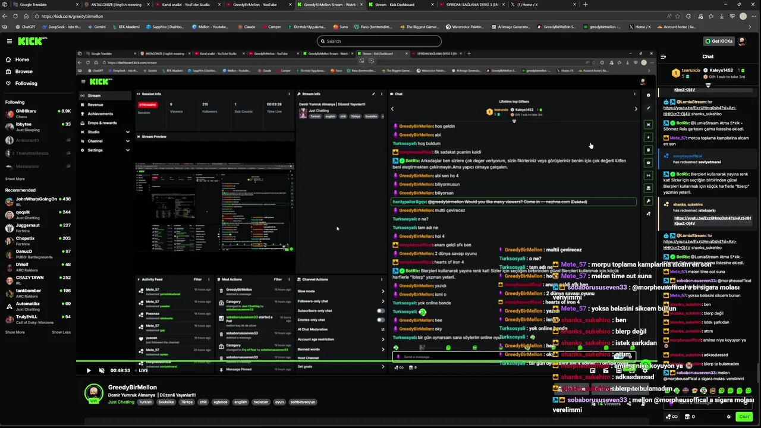
Task: Open the Just Chatting category link
Action: point(121,402)
